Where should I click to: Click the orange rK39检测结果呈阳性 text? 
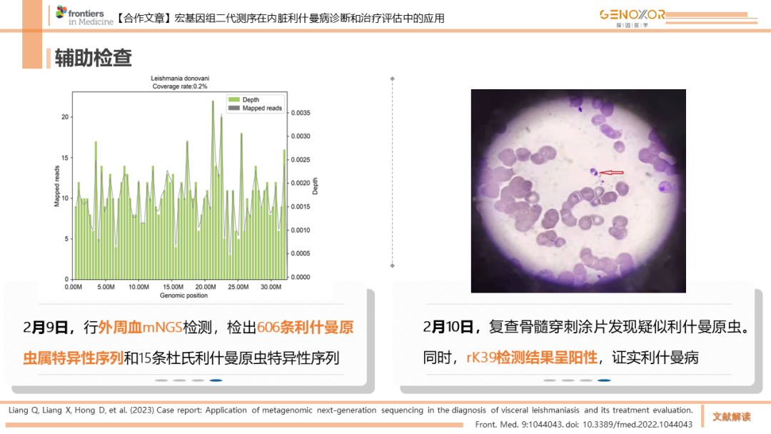click(532, 358)
